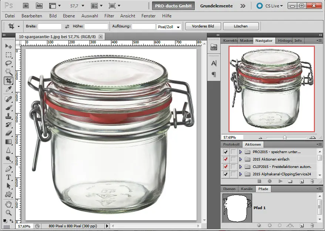Select the Lasso tool
Image resolution: width=325 pixels, height=231 pixels.
[x=9, y=63]
